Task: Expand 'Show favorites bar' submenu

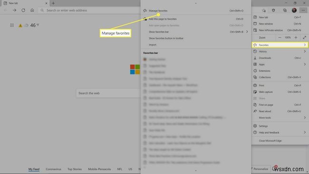Action: (x=196, y=32)
